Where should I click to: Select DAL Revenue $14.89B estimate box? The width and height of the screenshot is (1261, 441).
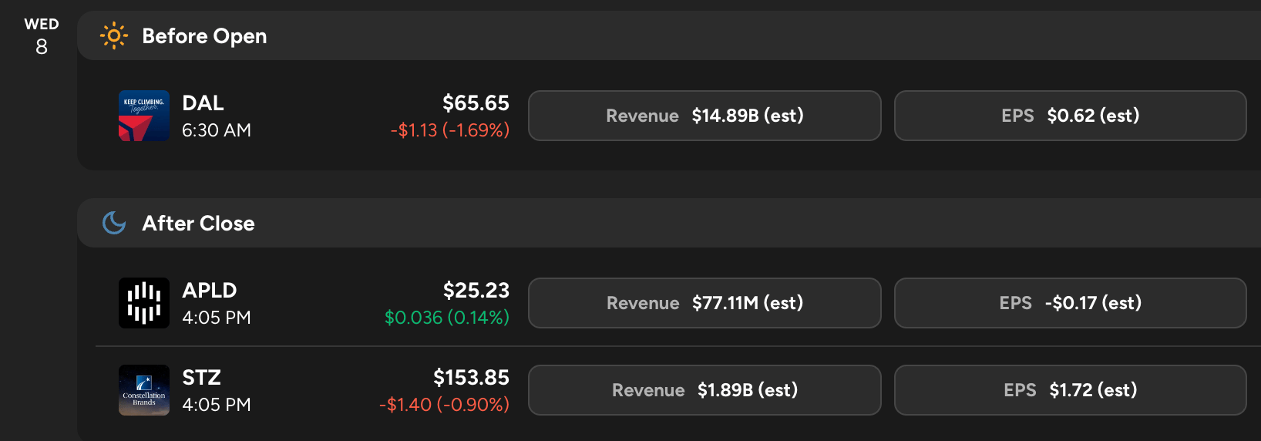point(704,116)
